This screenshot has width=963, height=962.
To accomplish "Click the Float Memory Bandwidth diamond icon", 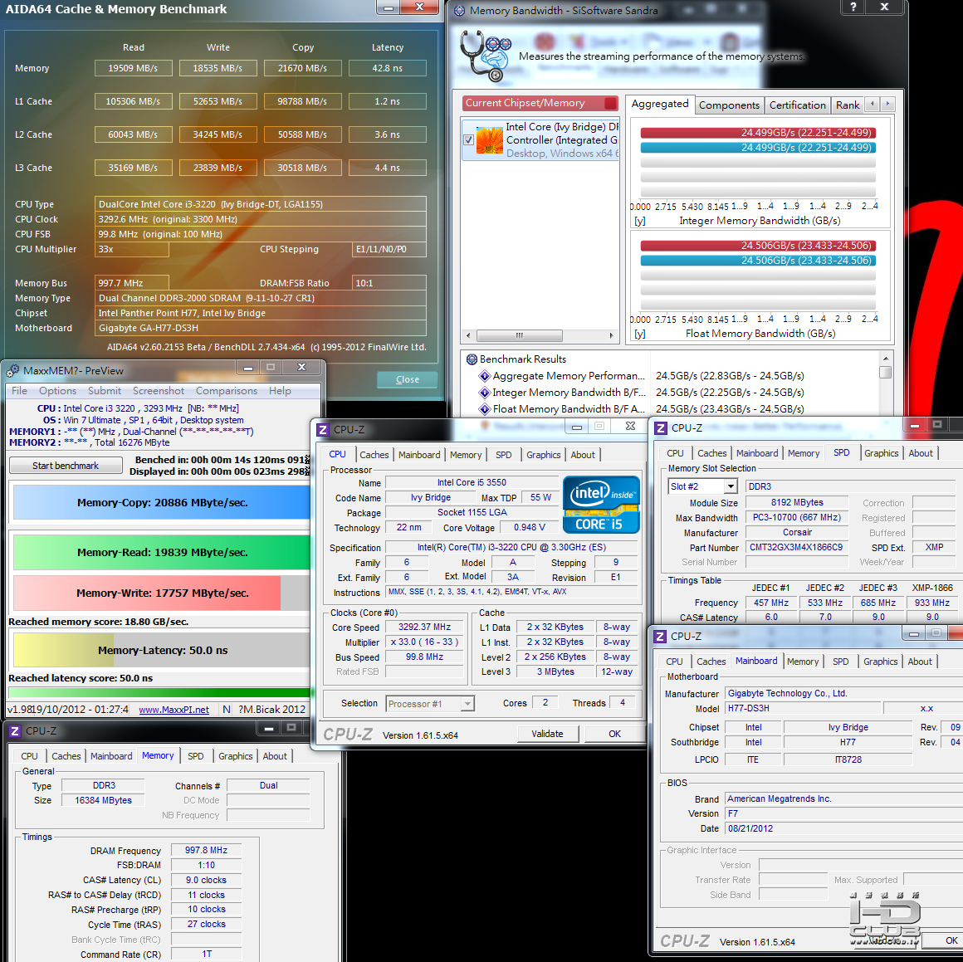I will click(x=485, y=409).
